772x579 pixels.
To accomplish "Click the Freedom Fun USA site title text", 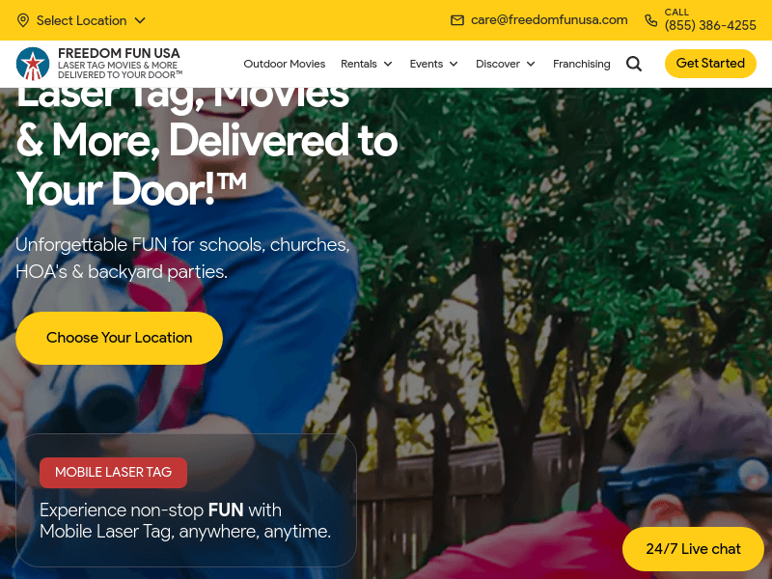I will pos(119,53).
